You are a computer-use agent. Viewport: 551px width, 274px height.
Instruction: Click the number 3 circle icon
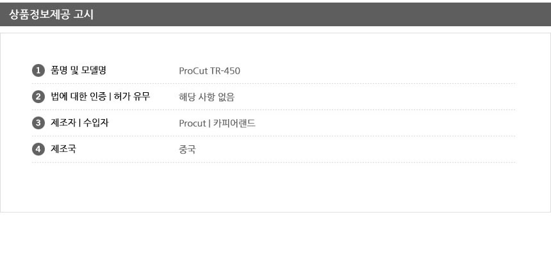[38, 123]
